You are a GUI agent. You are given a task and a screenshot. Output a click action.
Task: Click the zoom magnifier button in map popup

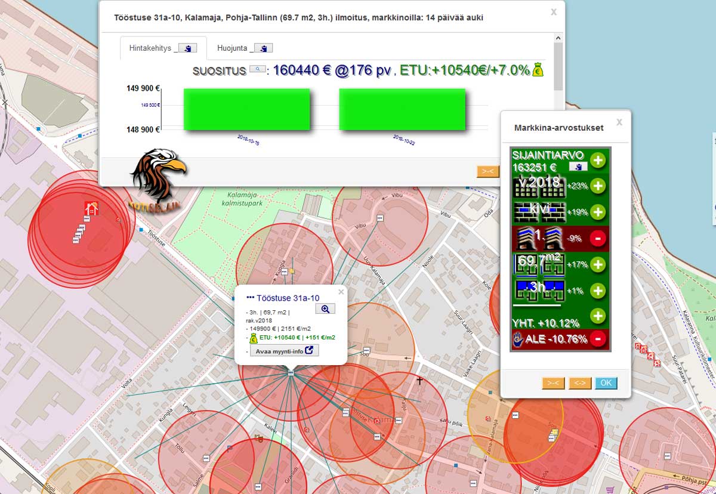tap(325, 308)
